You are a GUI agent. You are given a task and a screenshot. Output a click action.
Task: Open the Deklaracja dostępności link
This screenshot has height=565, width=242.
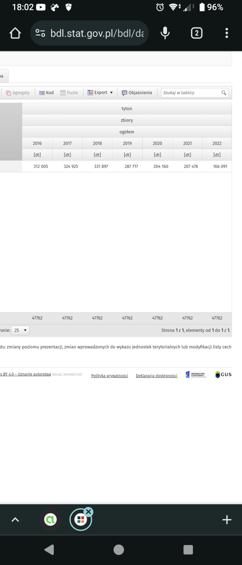(x=156, y=376)
